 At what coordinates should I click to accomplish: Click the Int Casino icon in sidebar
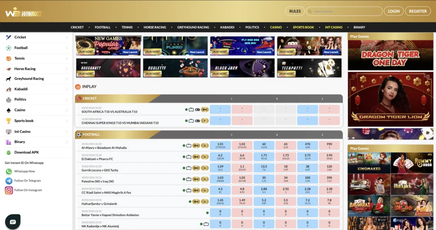coord(9,132)
